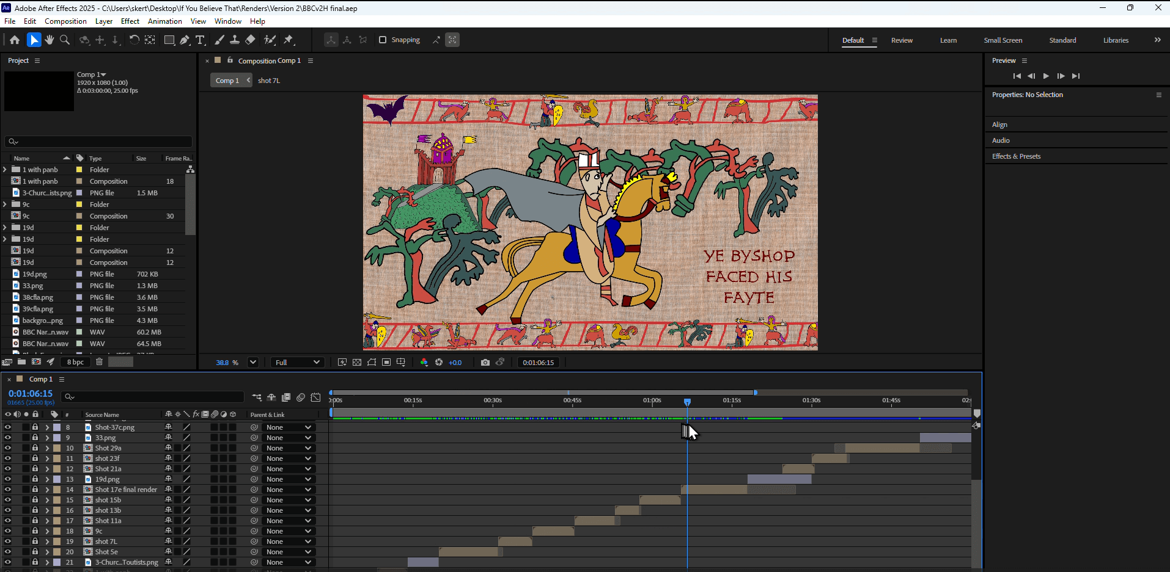Open the magnification ratio dropdown

coord(253,362)
